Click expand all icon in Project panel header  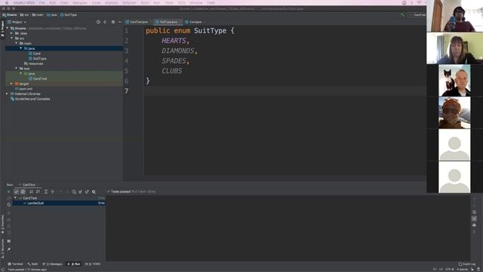[105, 22]
